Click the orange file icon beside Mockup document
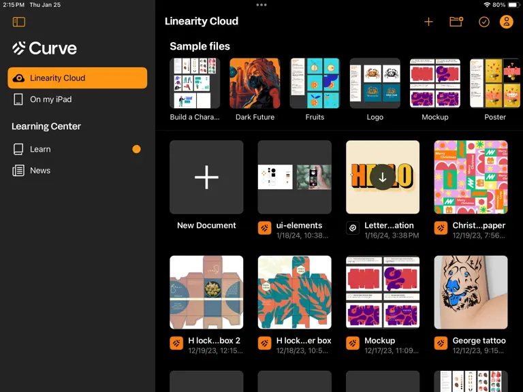This screenshot has width=523, height=392. coord(353,343)
